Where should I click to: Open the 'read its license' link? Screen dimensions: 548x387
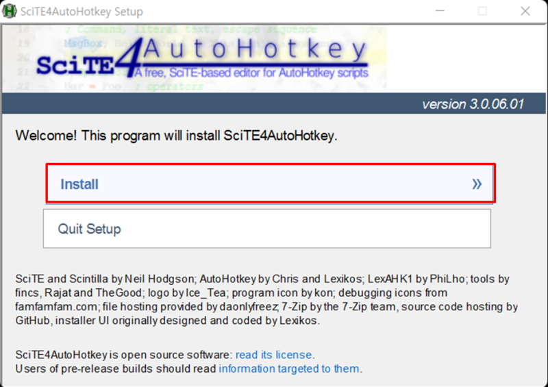pyautogui.click(x=273, y=355)
